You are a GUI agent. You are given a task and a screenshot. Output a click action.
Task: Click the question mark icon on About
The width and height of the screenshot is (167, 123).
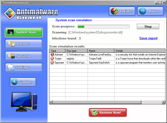pos(142,11)
